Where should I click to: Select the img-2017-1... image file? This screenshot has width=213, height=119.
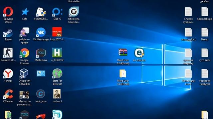click(x=57, y=32)
